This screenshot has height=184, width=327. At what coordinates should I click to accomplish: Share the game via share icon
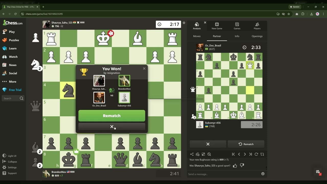(x=192, y=154)
